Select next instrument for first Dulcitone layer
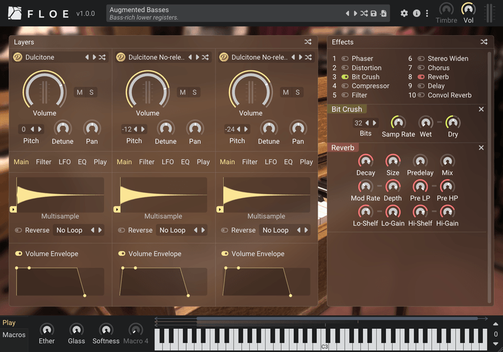 (94, 57)
